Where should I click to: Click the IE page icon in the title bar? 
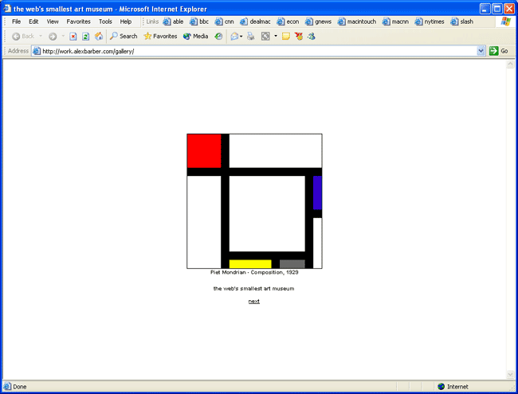click(x=7, y=9)
